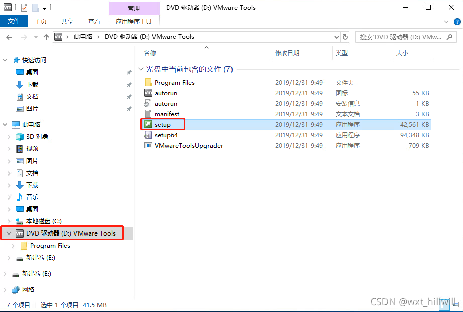Switch to the 共享 ribbon tab

click(67, 21)
